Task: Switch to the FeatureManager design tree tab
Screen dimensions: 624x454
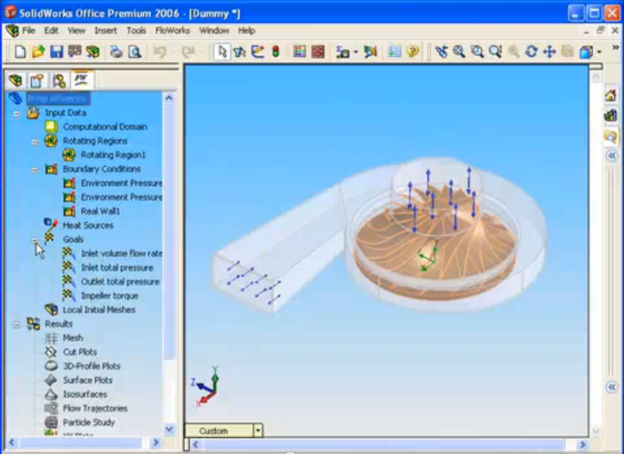Action: tap(16, 80)
